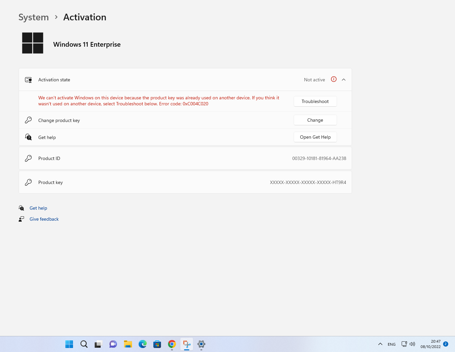Click the Product key label
Image resolution: width=455 pixels, height=352 pixels.
pos(51,182)
